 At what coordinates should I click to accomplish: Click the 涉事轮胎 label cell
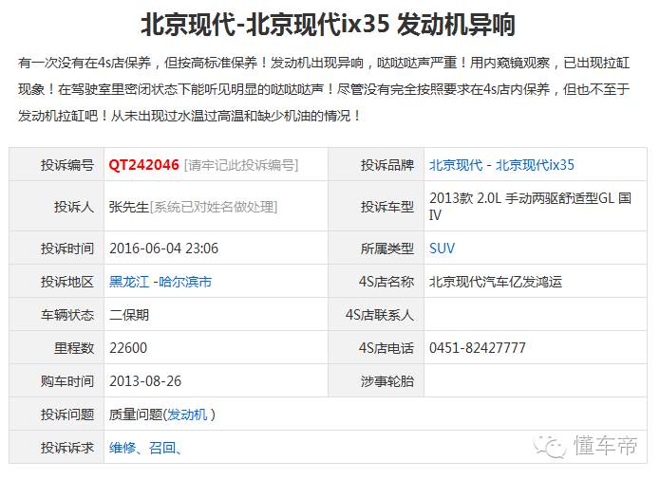pos(376,381)
